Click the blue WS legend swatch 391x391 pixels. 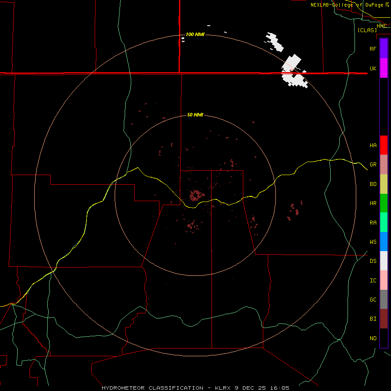tap(384, 242)
